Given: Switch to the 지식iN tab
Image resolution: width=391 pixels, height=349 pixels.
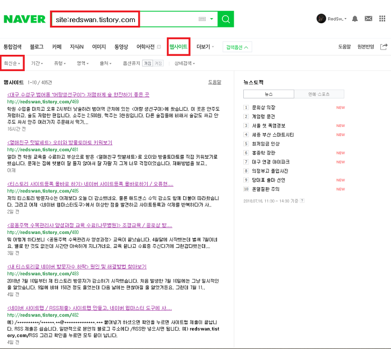Looking at the screenshot, I should pos(77,47).
